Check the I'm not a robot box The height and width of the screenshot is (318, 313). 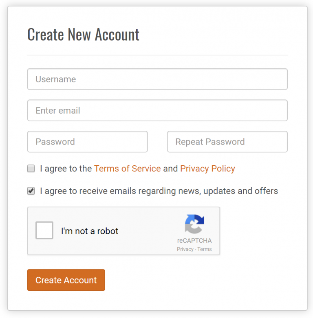(x=44, y=230)
